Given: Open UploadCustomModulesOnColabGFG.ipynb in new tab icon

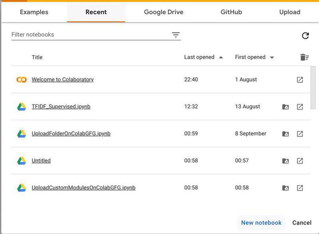Looking at the screenshot, I should tap(300, 188).
